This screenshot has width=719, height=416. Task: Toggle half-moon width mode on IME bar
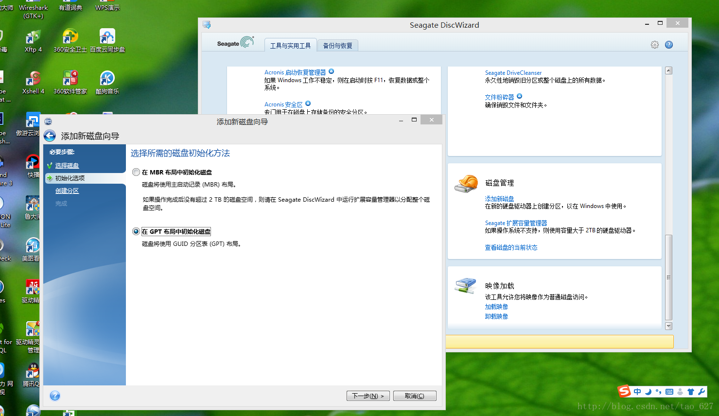coord(648,392)
